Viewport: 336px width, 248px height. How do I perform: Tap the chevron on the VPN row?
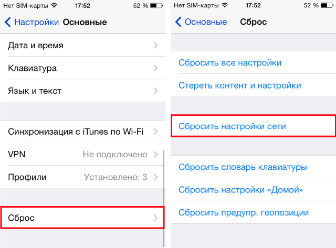coord(156,154)
